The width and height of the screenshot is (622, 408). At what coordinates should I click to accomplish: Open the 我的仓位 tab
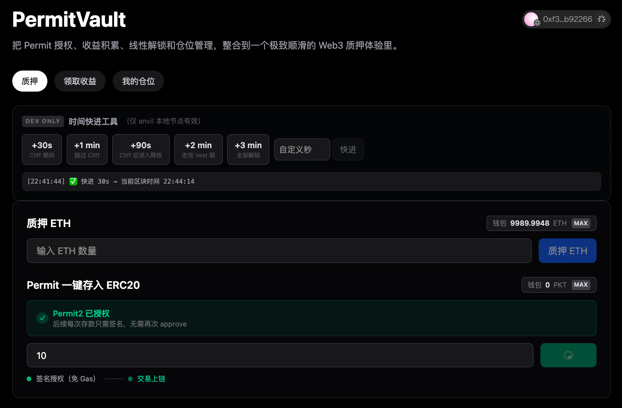click(x=138, y=81)
